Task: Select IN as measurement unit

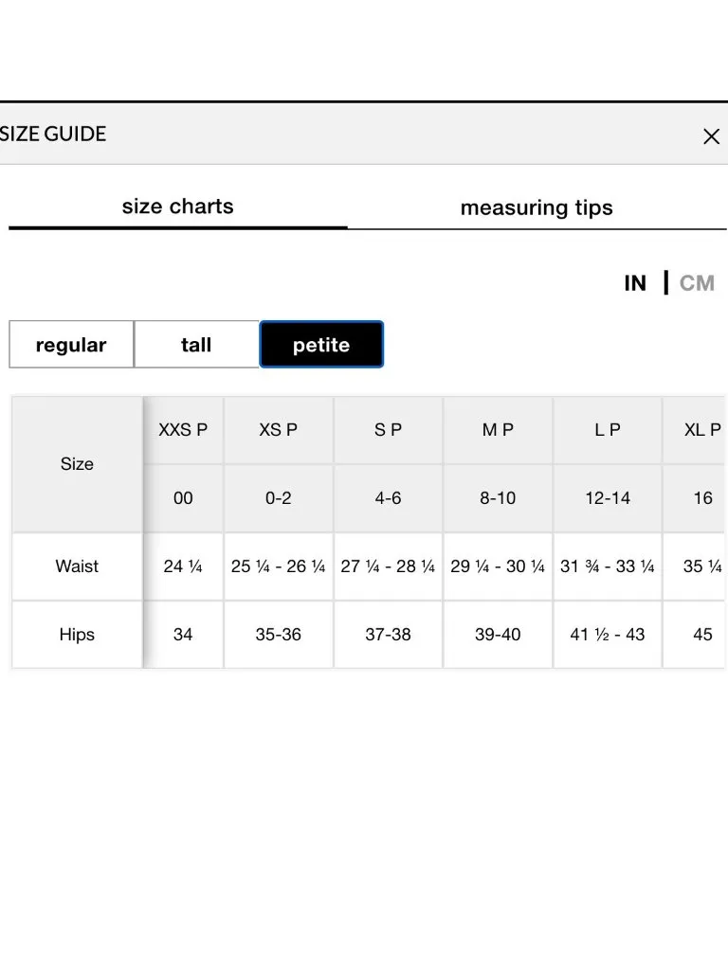Action: (x=634, y=282)
